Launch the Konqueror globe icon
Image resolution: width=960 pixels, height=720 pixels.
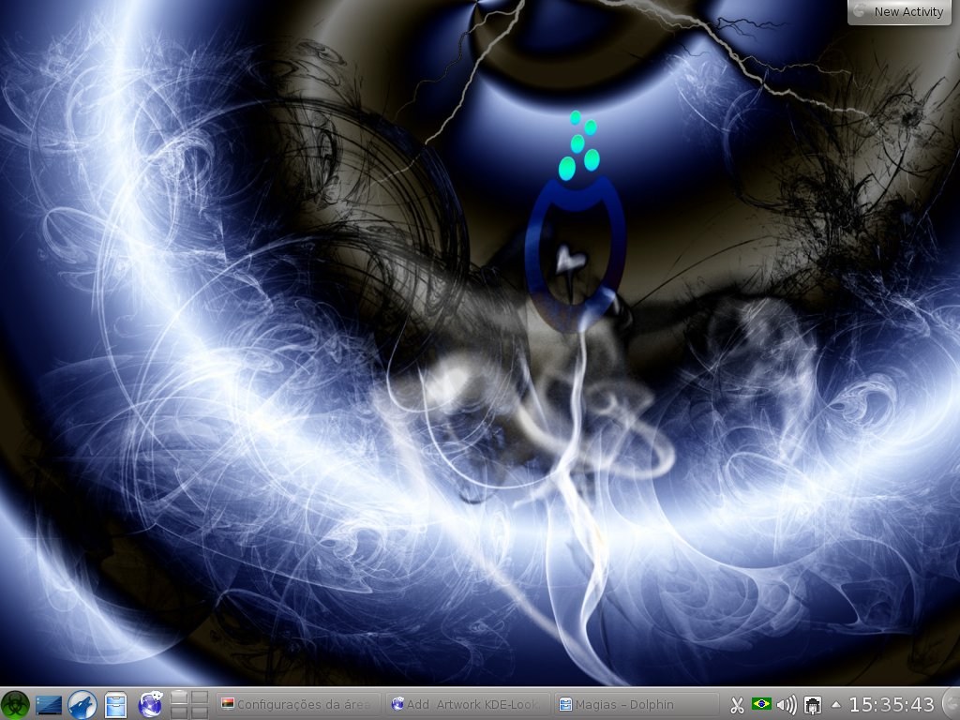coord(150,705)
